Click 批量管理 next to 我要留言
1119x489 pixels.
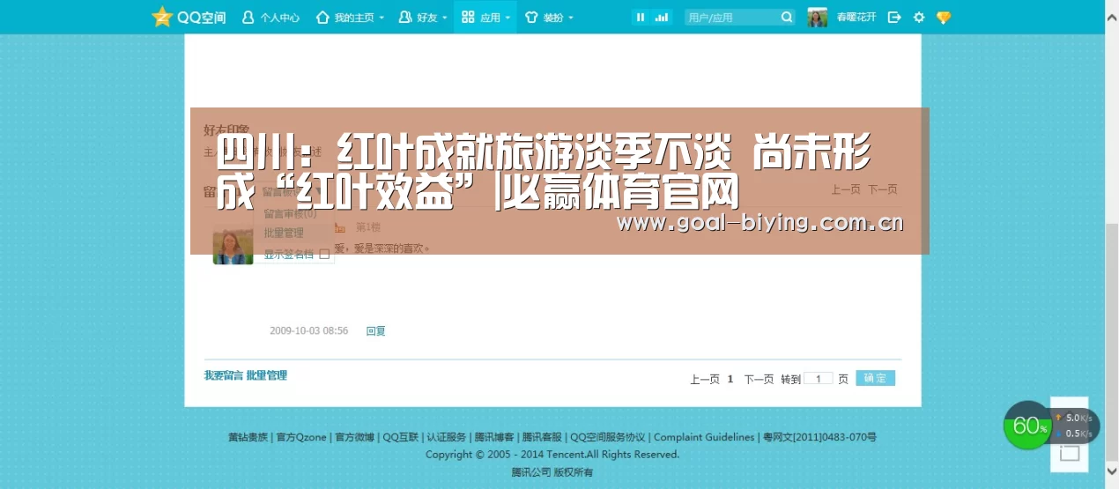click(267, 375)
